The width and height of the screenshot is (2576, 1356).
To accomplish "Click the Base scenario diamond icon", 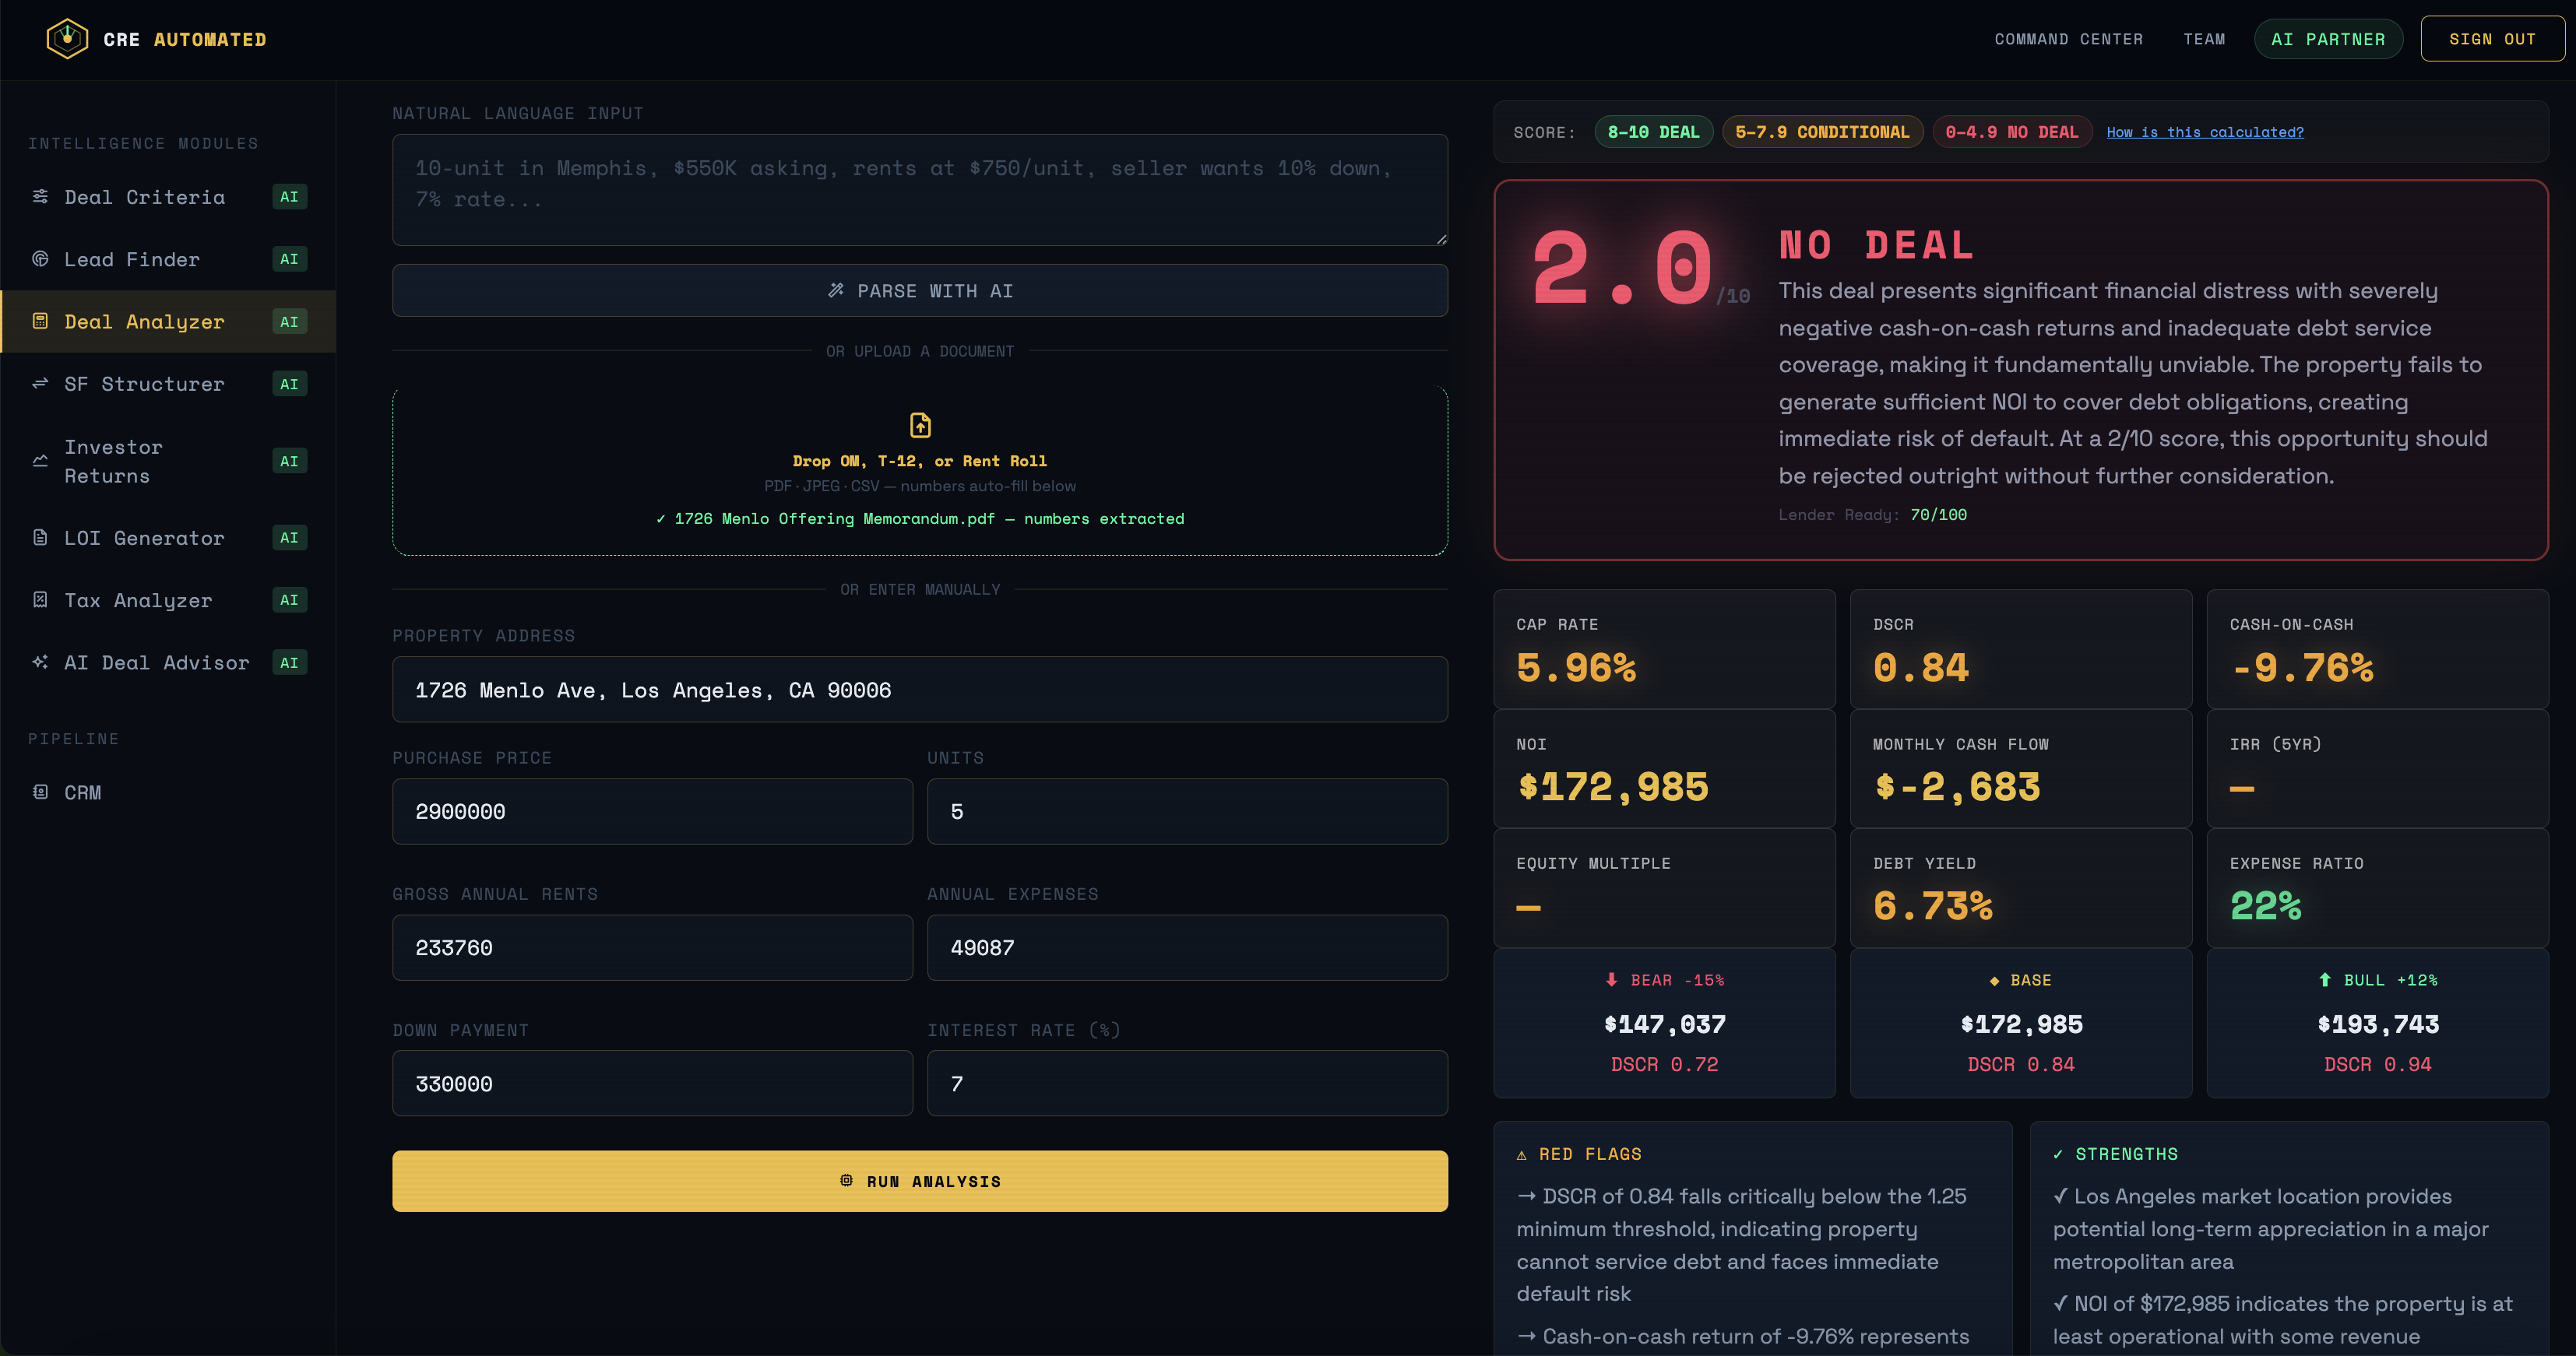I will click(1994, 980).
